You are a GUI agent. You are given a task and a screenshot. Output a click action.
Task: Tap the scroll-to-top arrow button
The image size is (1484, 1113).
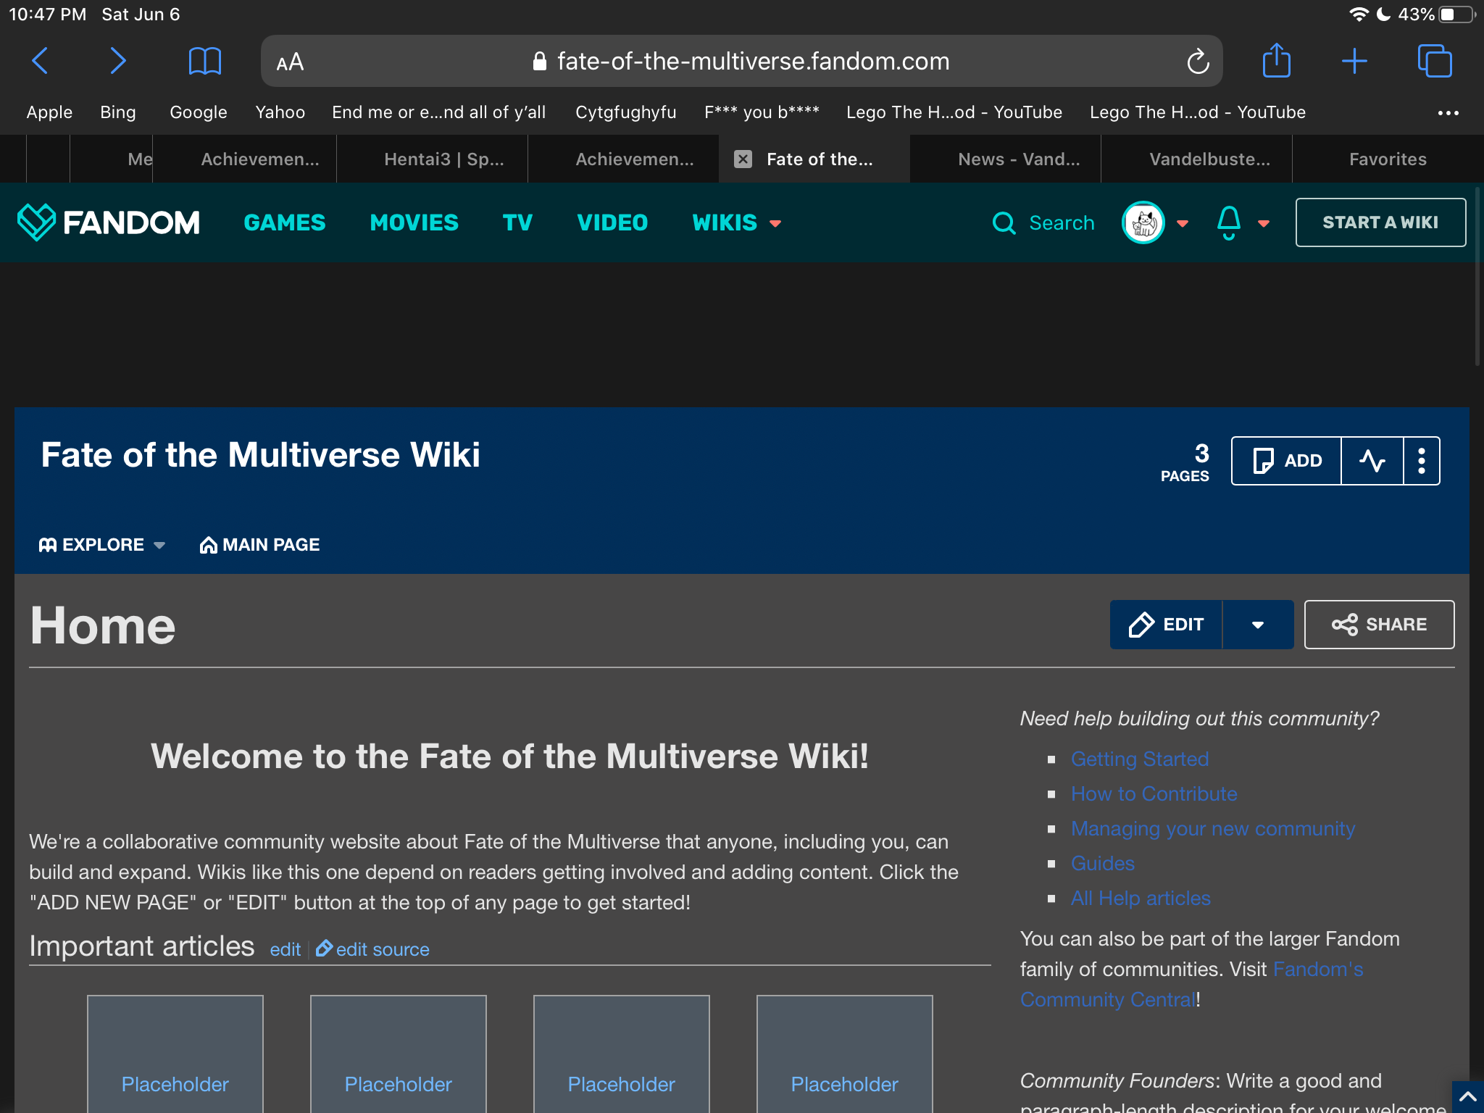click(1468, 1096)
